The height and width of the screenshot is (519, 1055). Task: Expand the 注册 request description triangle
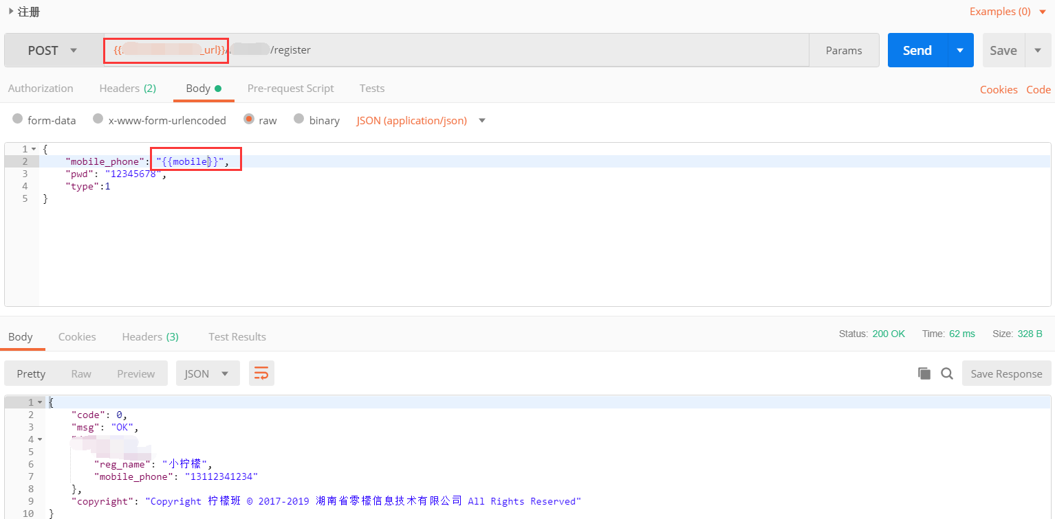(11, 11)
